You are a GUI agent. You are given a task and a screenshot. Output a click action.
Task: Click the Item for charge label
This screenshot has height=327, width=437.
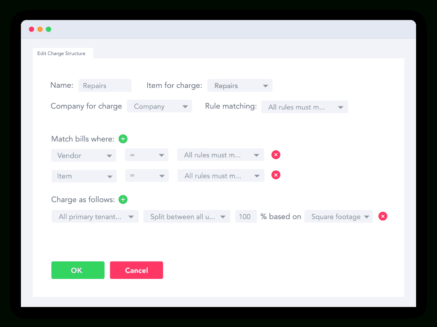click(175, 85)
